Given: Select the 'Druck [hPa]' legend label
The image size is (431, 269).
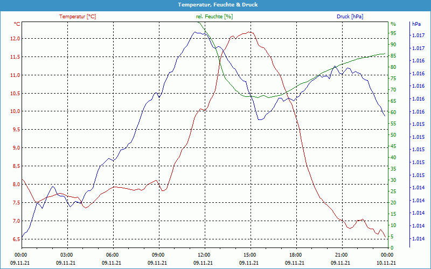Looking at the screenshot, I should (350, 17).
